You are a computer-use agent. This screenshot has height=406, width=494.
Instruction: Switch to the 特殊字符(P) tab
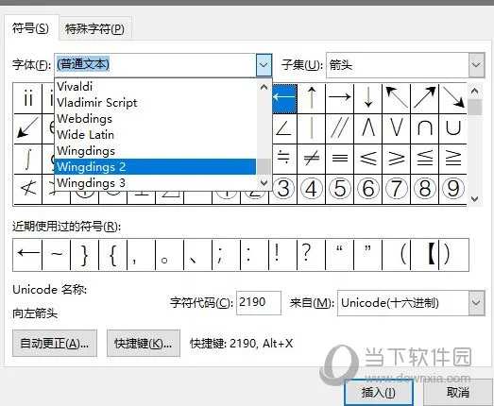[94, 29]
